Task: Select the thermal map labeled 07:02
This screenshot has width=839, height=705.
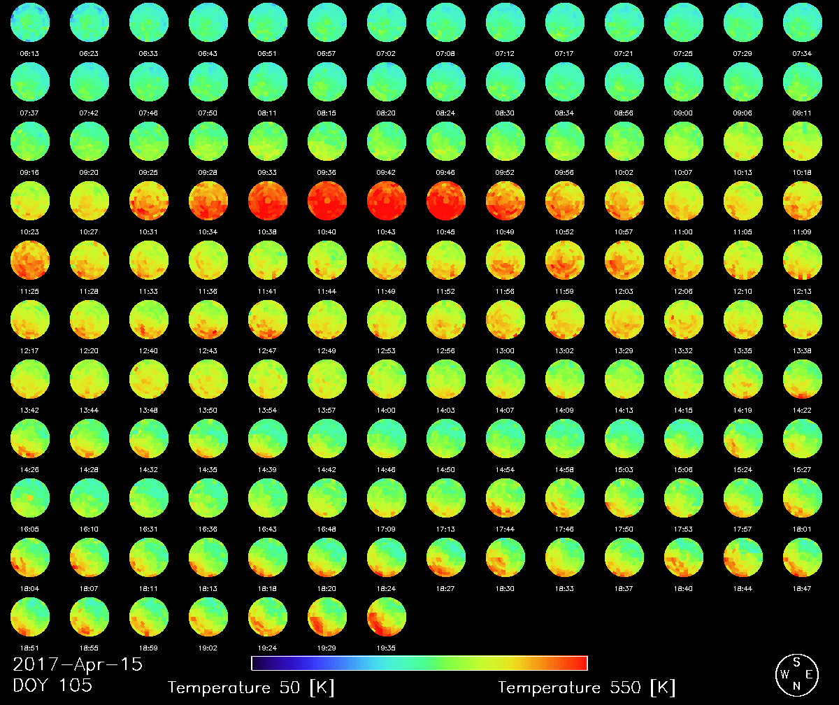Action: [387, 22]
